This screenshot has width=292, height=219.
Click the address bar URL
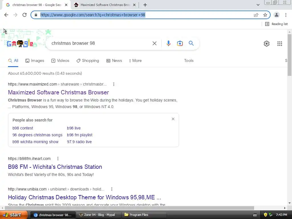(x=93, y=15)
